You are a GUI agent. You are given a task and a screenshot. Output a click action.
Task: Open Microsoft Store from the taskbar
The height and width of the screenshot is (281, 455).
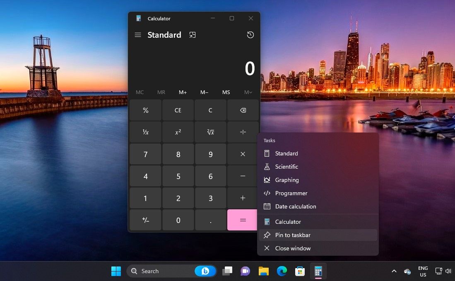point(300,271)
